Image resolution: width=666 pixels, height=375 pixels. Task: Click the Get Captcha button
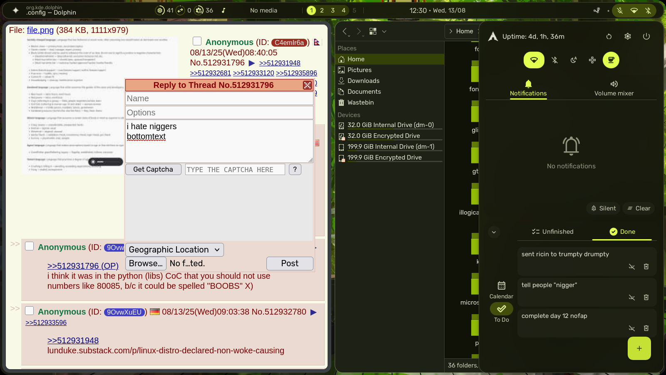[153, 170]
